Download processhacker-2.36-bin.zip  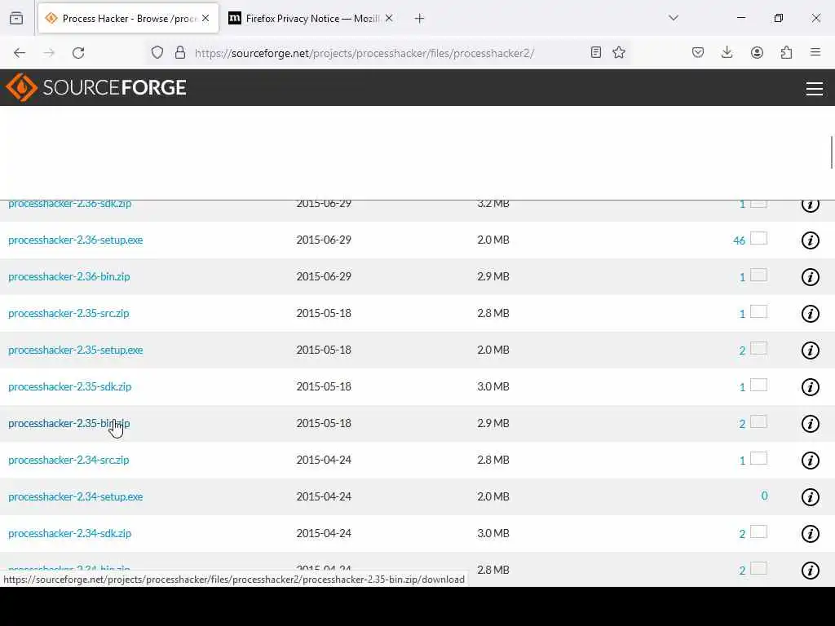tap(69, 277)
